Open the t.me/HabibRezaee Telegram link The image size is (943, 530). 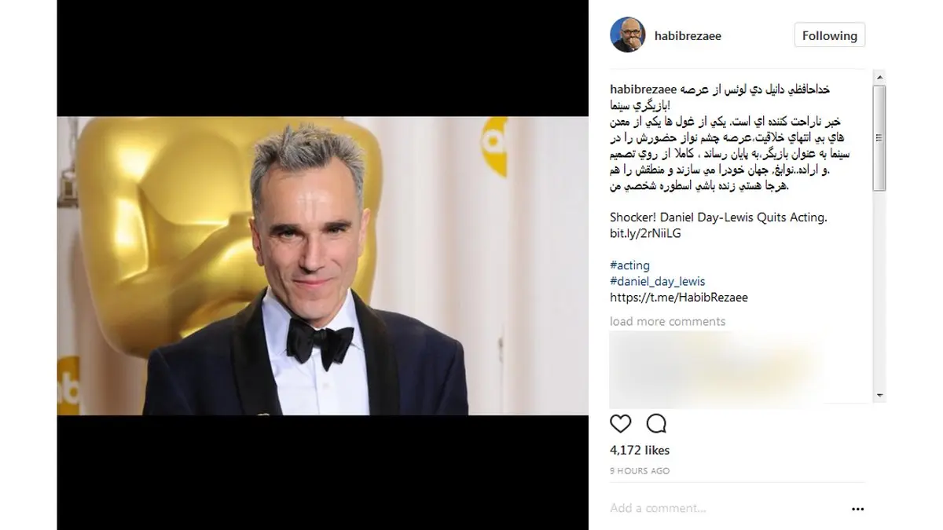point(679,298)
